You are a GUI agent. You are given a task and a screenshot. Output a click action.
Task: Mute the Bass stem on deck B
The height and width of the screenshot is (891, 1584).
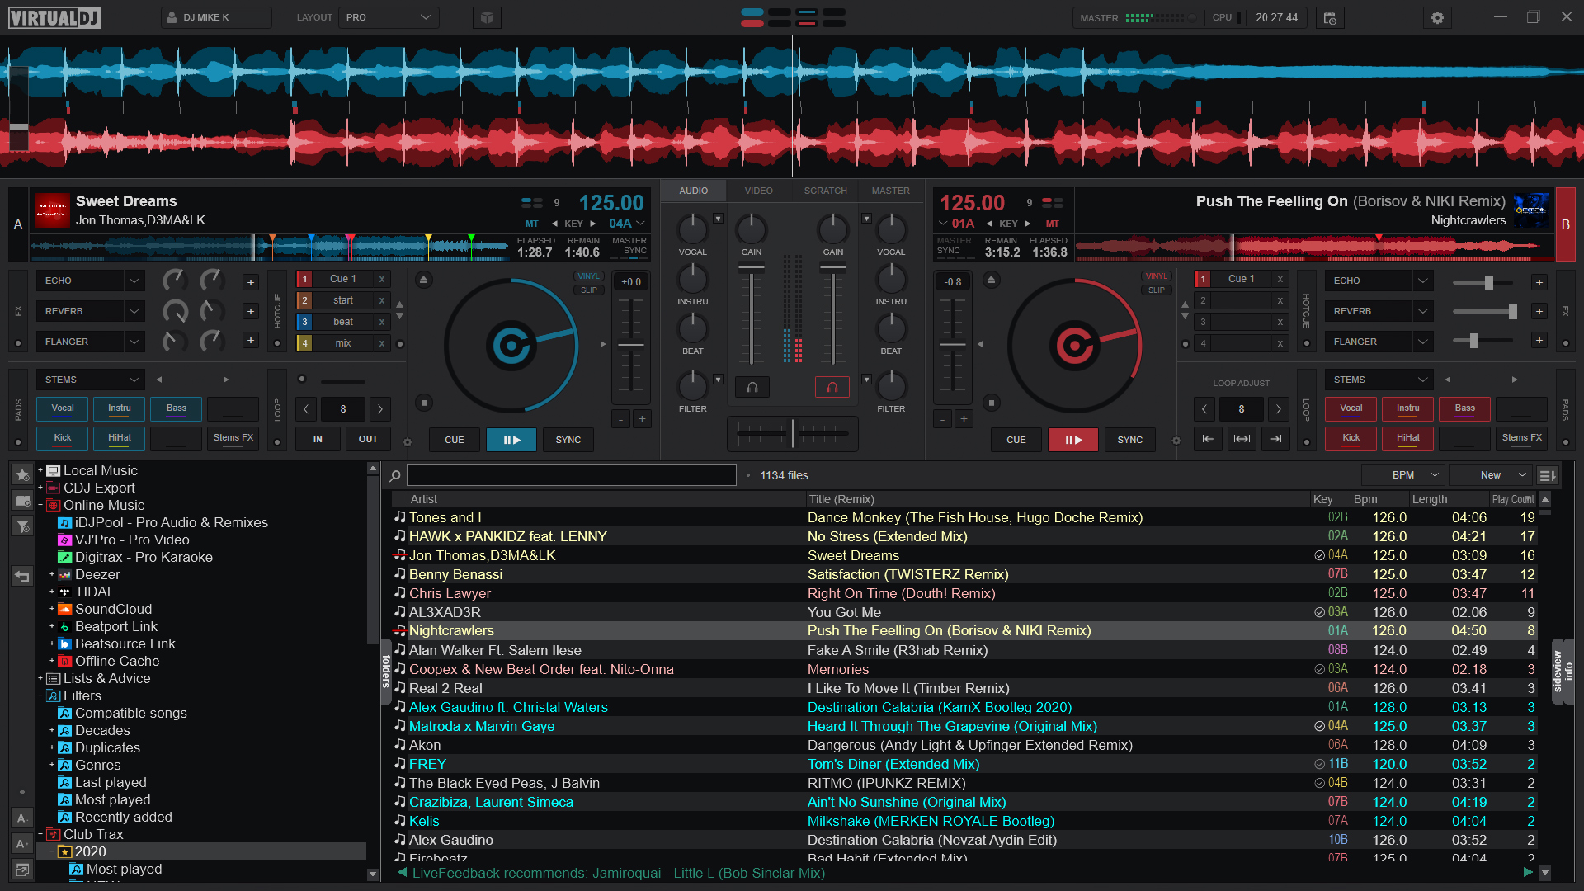[1464, 408]
